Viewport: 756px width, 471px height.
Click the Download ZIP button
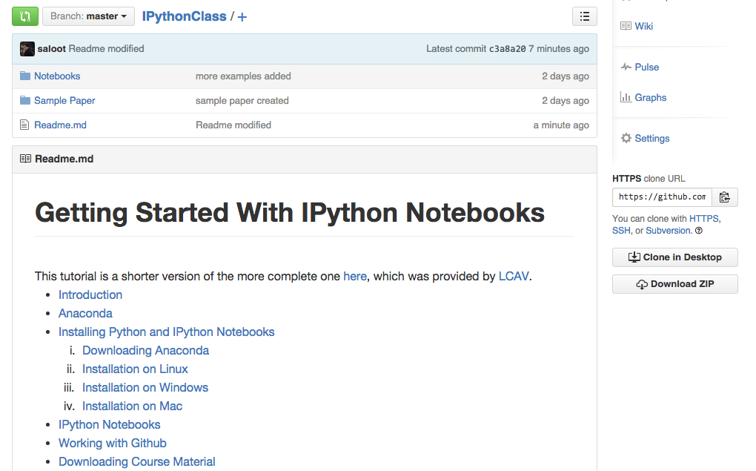[x=674, y=284]
